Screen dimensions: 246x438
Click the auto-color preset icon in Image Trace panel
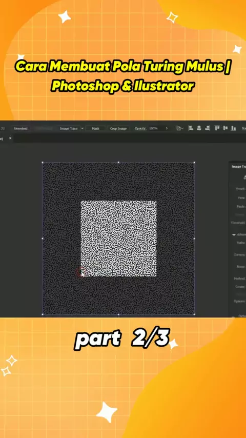(x=245, y=177)
